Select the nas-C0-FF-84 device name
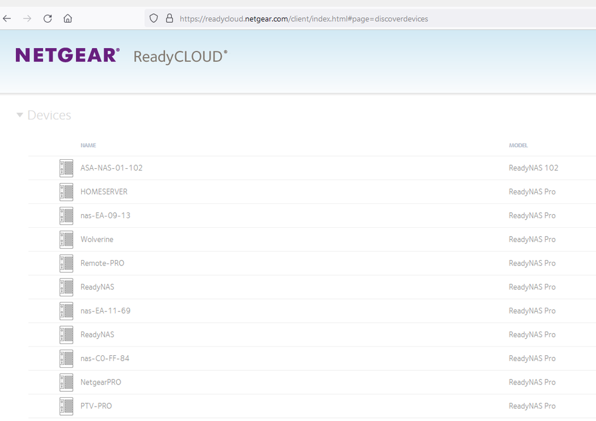Viewport: 596px width, 421px height. coord(104,358)
